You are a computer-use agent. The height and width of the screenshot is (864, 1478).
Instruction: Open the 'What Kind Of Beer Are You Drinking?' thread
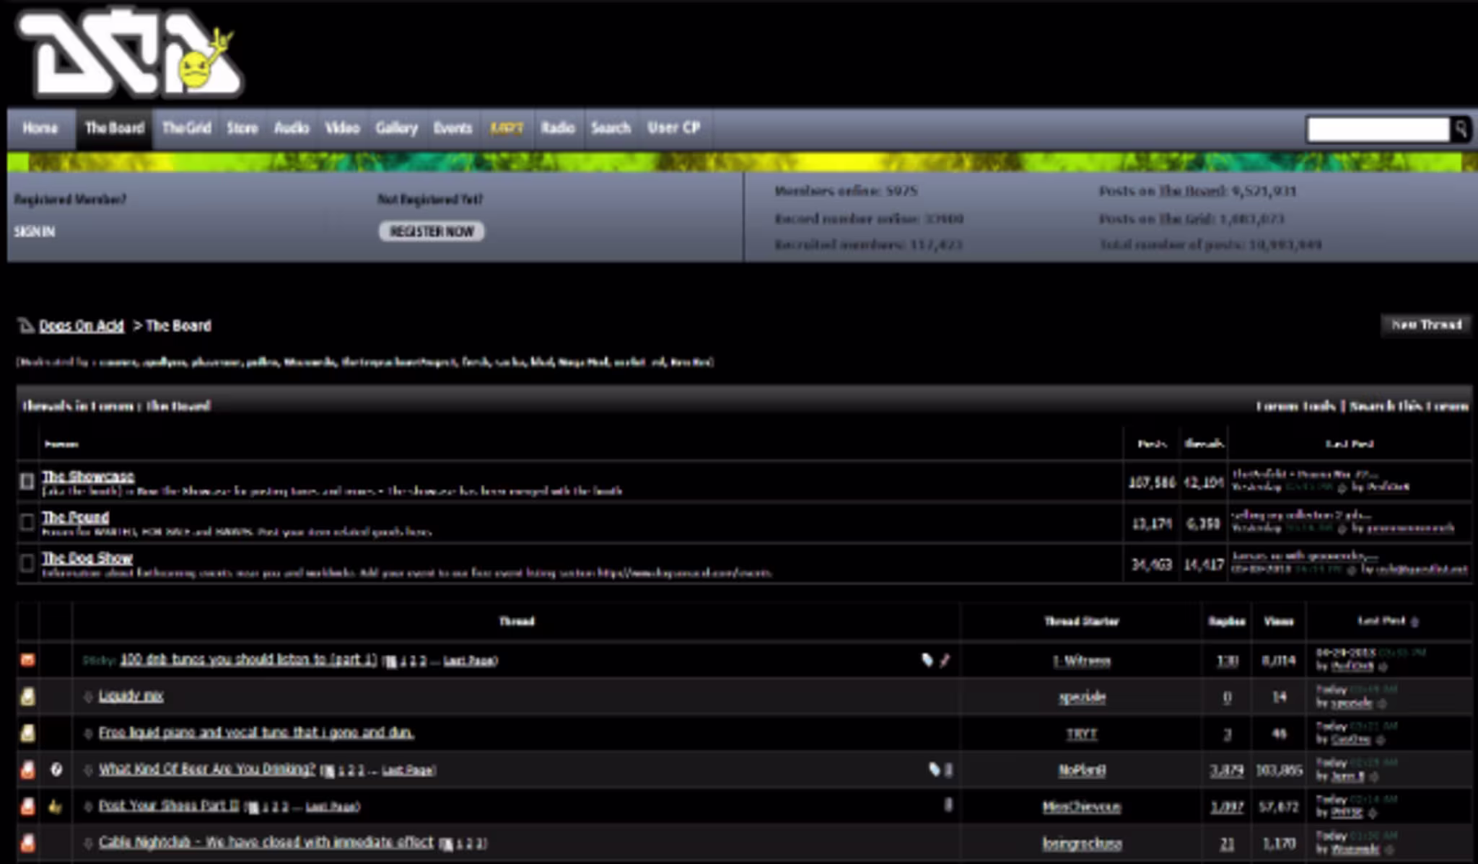(207, 770)
